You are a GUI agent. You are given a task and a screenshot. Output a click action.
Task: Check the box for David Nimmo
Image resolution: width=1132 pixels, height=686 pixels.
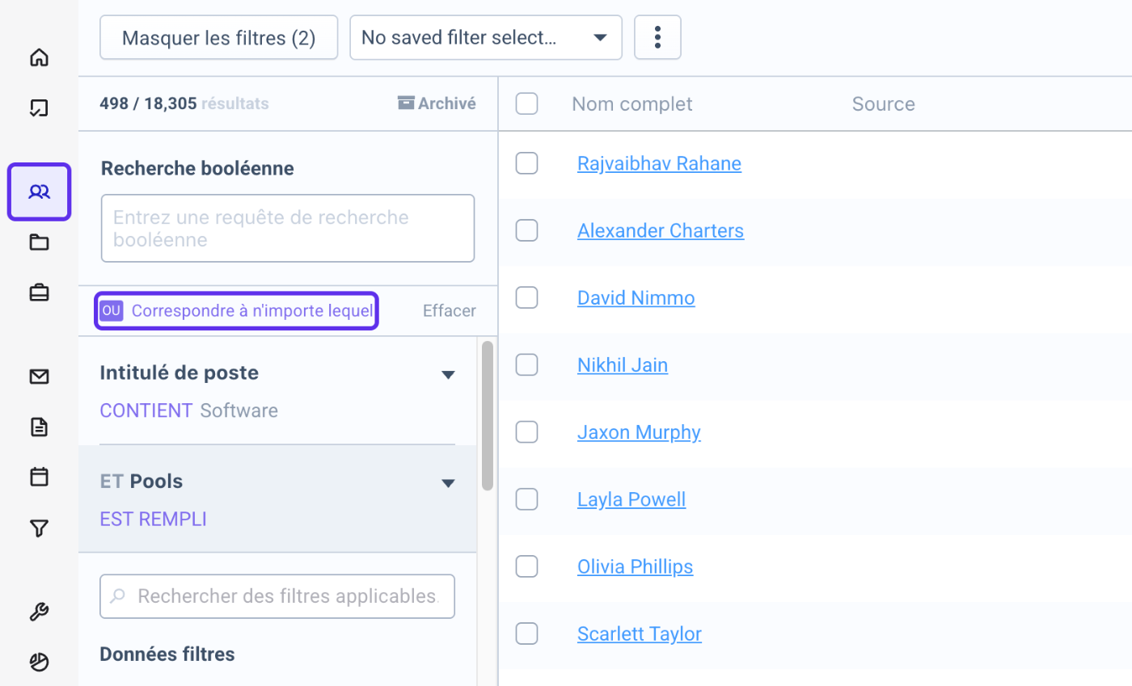[526, 297]
